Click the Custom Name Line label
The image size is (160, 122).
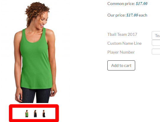coord(125,43)
